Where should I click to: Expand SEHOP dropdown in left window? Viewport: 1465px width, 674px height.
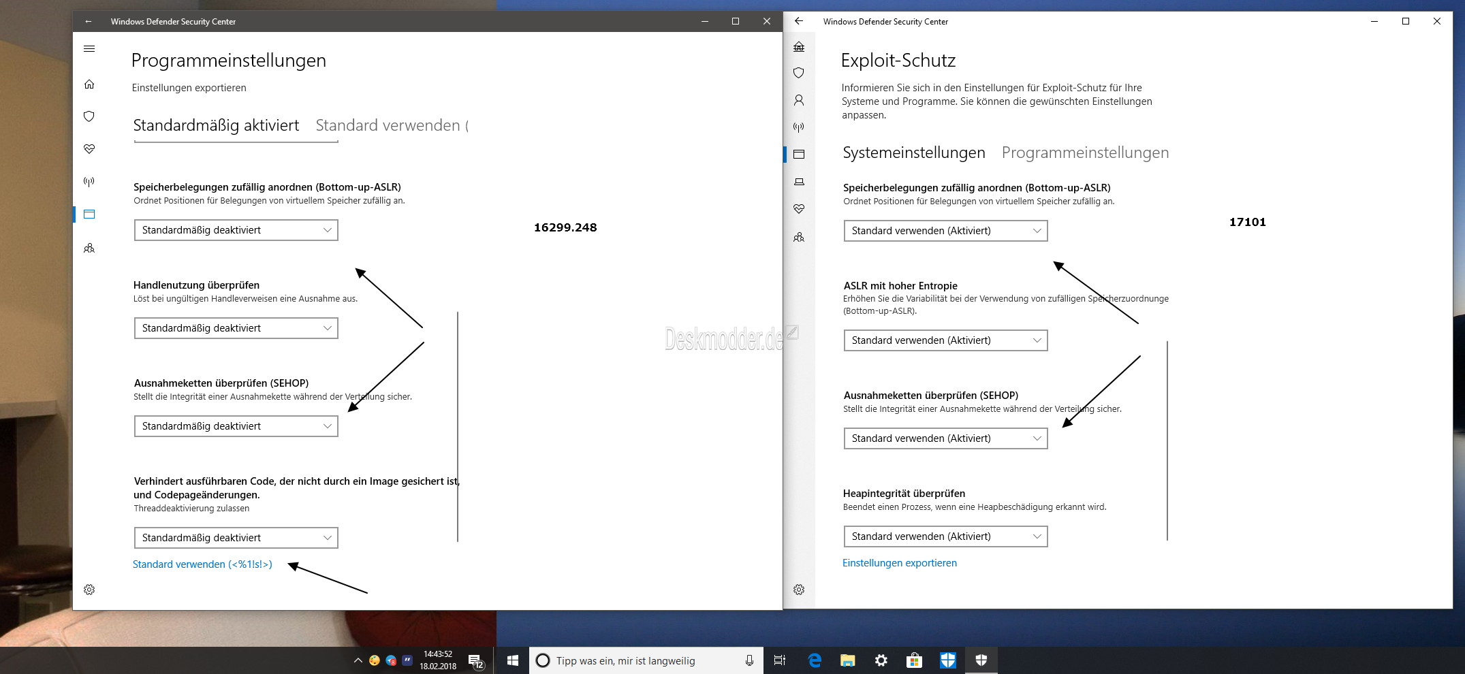(236, 426)
